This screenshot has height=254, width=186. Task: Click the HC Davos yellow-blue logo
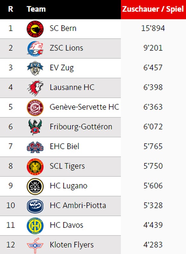point(35,226)
